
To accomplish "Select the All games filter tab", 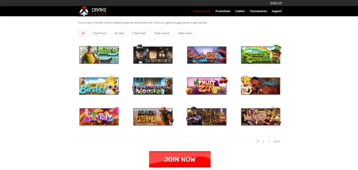I will [83, 33].
